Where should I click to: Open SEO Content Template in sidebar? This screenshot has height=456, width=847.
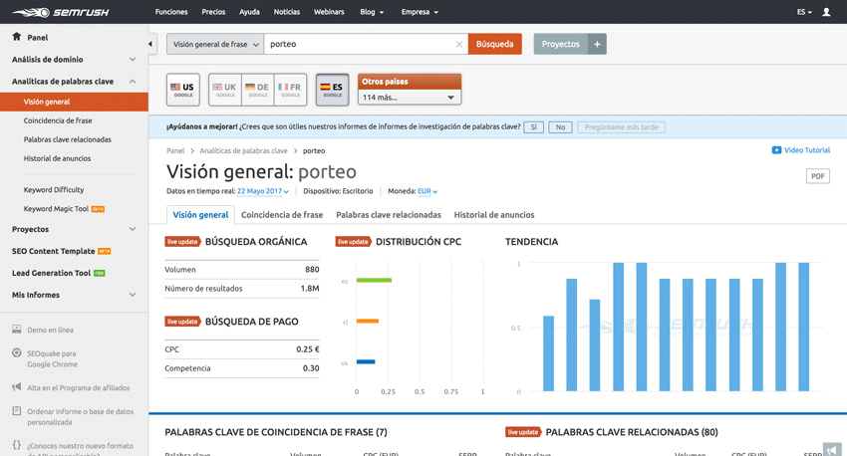click(54, 251)
